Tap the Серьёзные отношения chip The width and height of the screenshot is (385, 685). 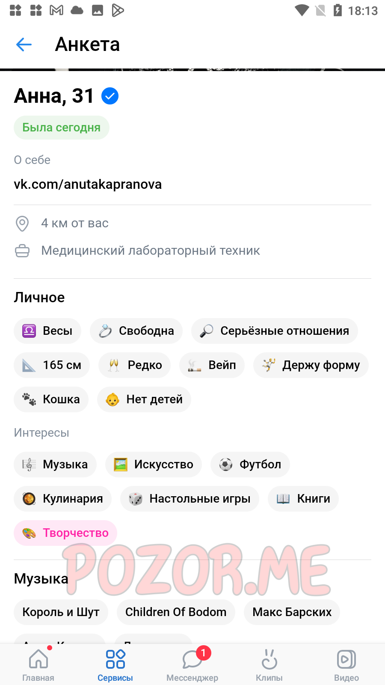point(275,331)
